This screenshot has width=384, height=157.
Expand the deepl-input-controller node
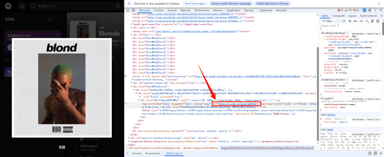(131, 24)
